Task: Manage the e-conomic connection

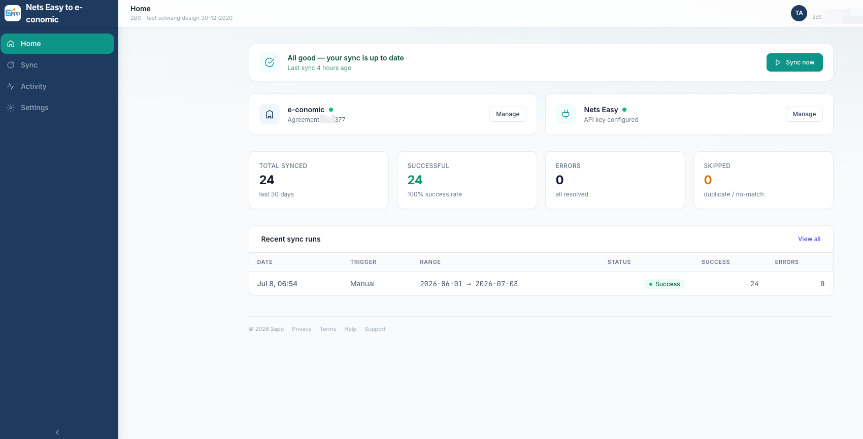Action: [508, 114]
